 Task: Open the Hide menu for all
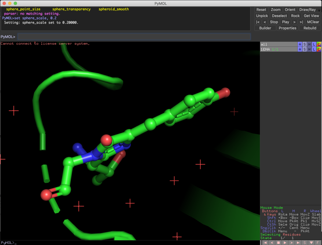point(309,44)
